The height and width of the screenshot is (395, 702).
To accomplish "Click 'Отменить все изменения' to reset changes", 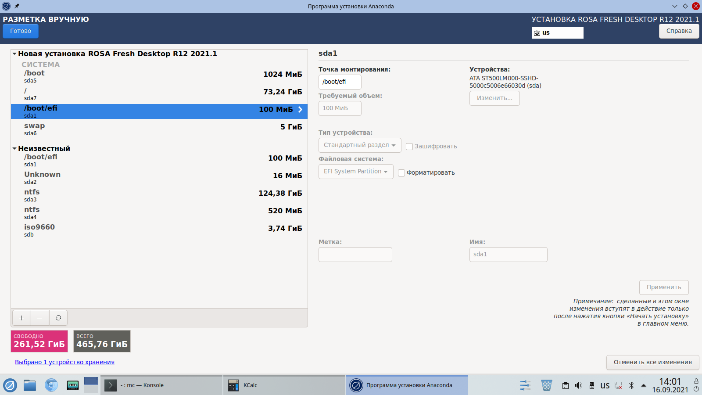I will [x=652, y=363].
